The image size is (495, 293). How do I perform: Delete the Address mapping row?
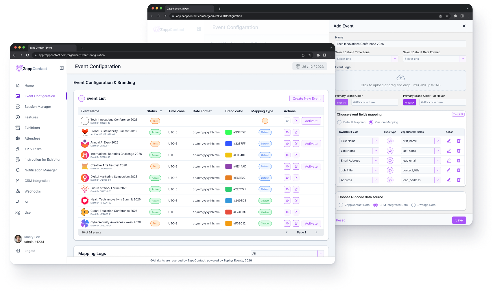click(459, 180)
